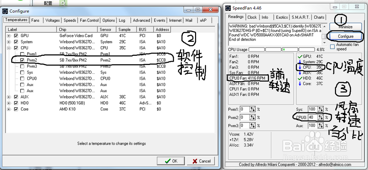Sort by the Chip column header
The width and height of the screenshot is (368, 170).
[77, 29]
